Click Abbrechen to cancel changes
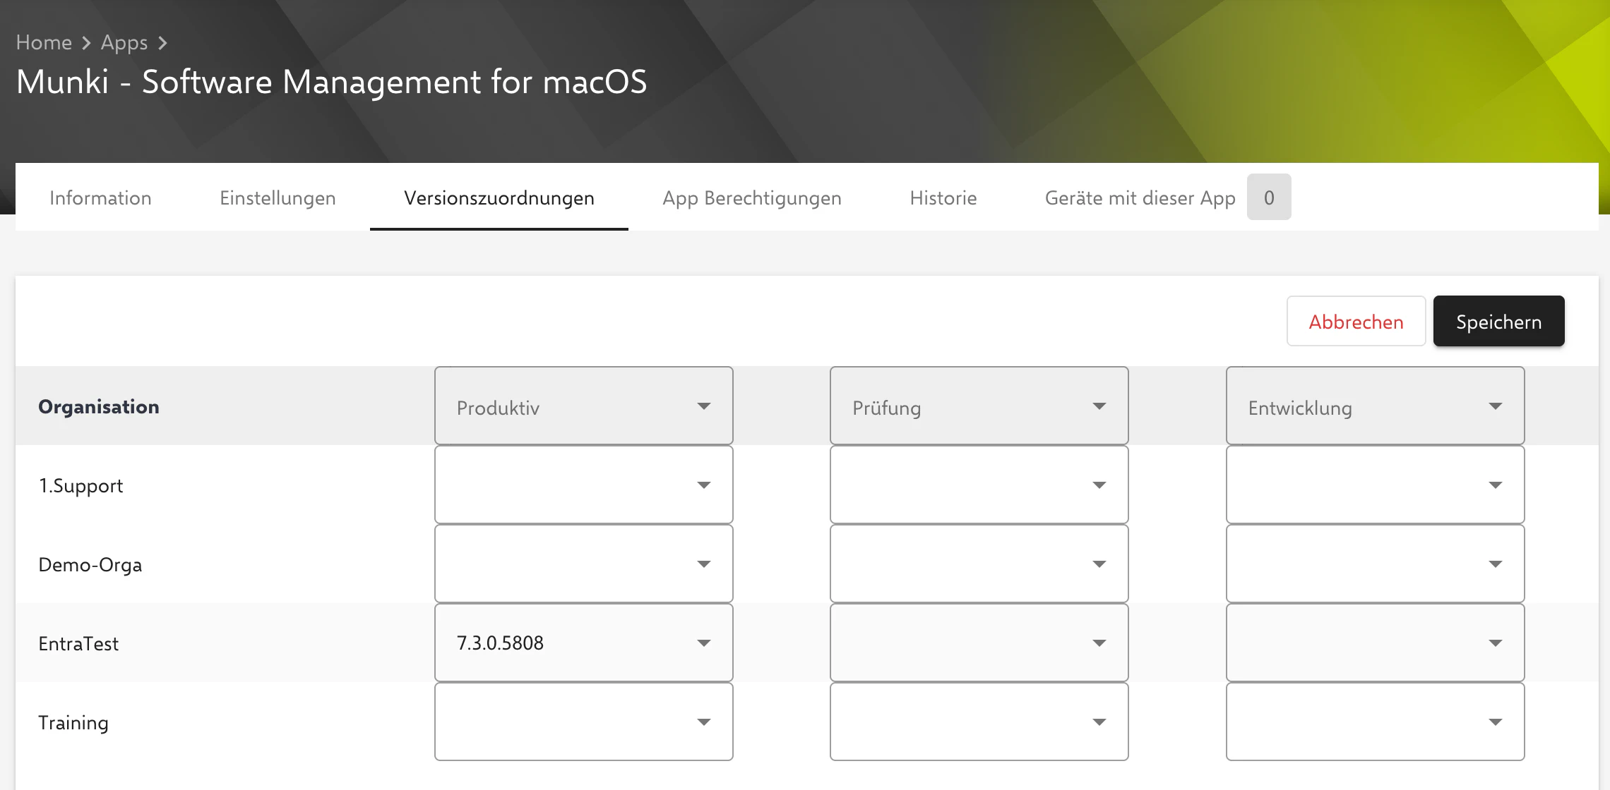 pyautogui.click(x=1356, y=322)
